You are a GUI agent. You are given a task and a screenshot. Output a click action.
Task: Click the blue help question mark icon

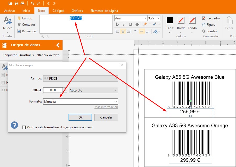14,125
